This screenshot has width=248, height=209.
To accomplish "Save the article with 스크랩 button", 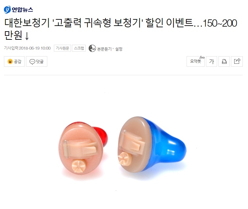I will (79, 48).
